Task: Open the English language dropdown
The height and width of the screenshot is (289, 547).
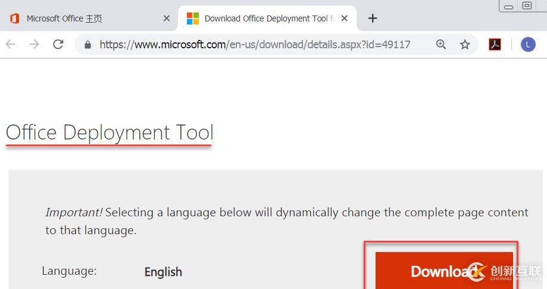Action: 163,272
